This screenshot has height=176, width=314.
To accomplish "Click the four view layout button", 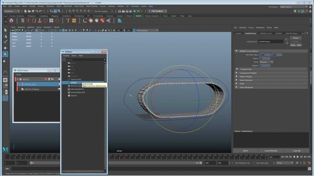I will coord(5,86).
